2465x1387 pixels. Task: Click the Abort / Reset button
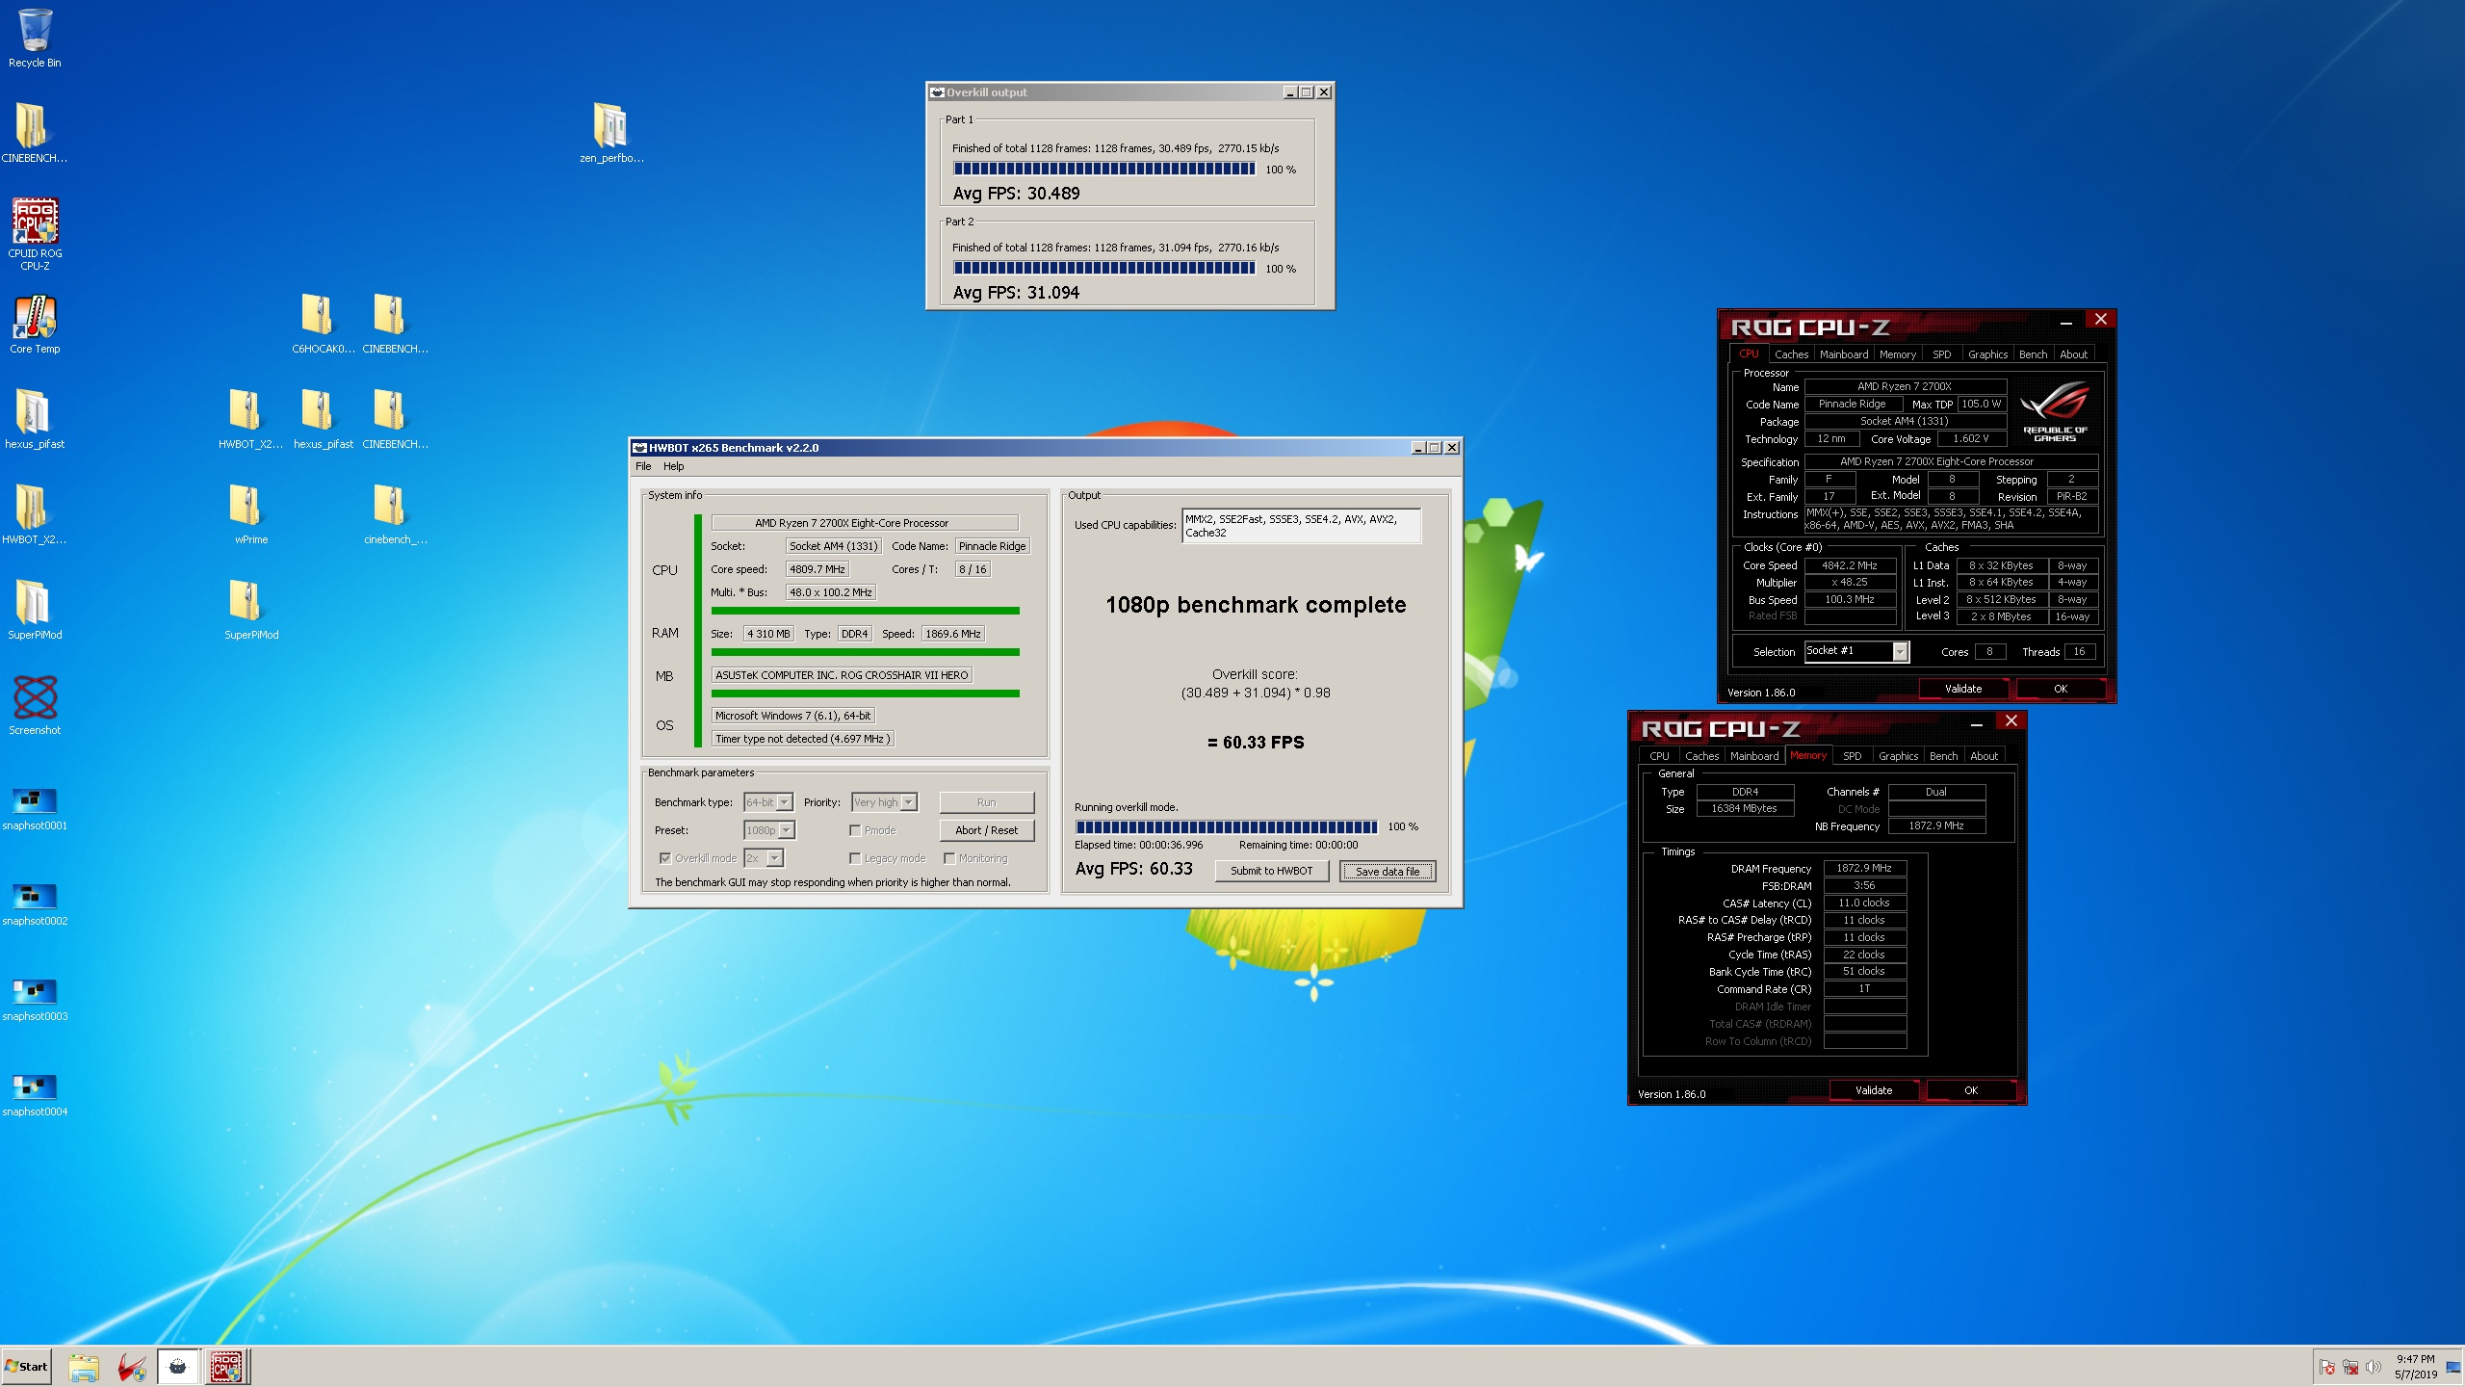pyautogui.click(x=986, y=830)
